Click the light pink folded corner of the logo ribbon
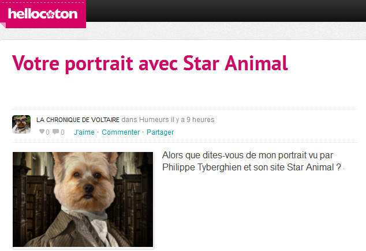The image size is (366, 251). pyautogui.click(x=2, y=25)
